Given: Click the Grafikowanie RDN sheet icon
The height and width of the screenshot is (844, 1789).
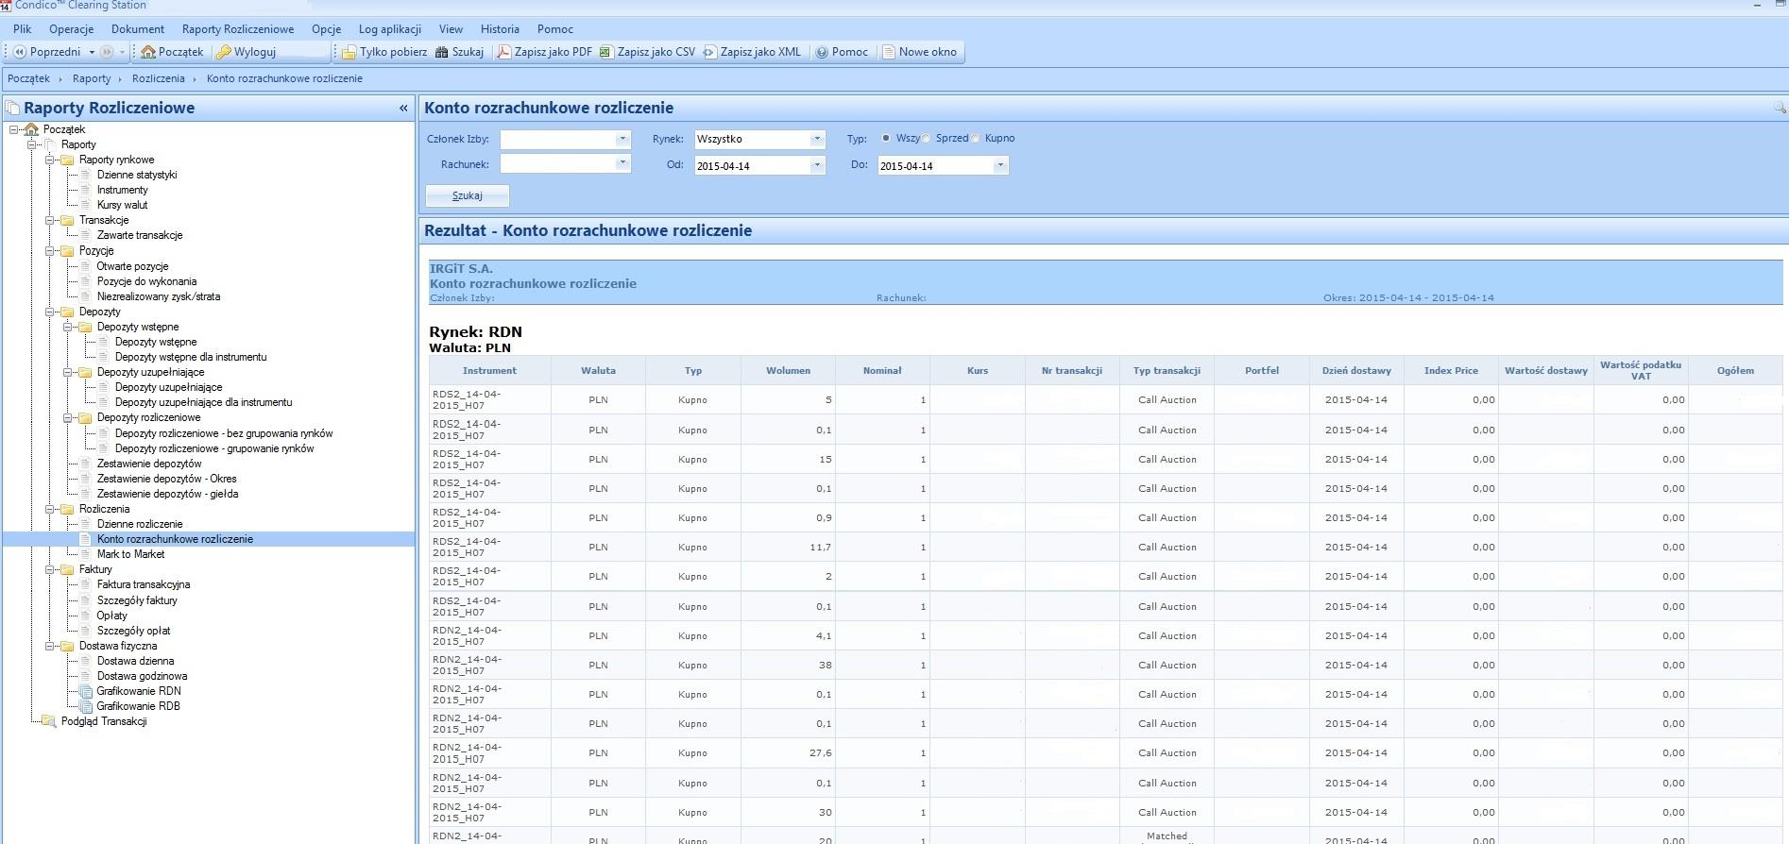Looking at the screenshot, I should [86, 691].
